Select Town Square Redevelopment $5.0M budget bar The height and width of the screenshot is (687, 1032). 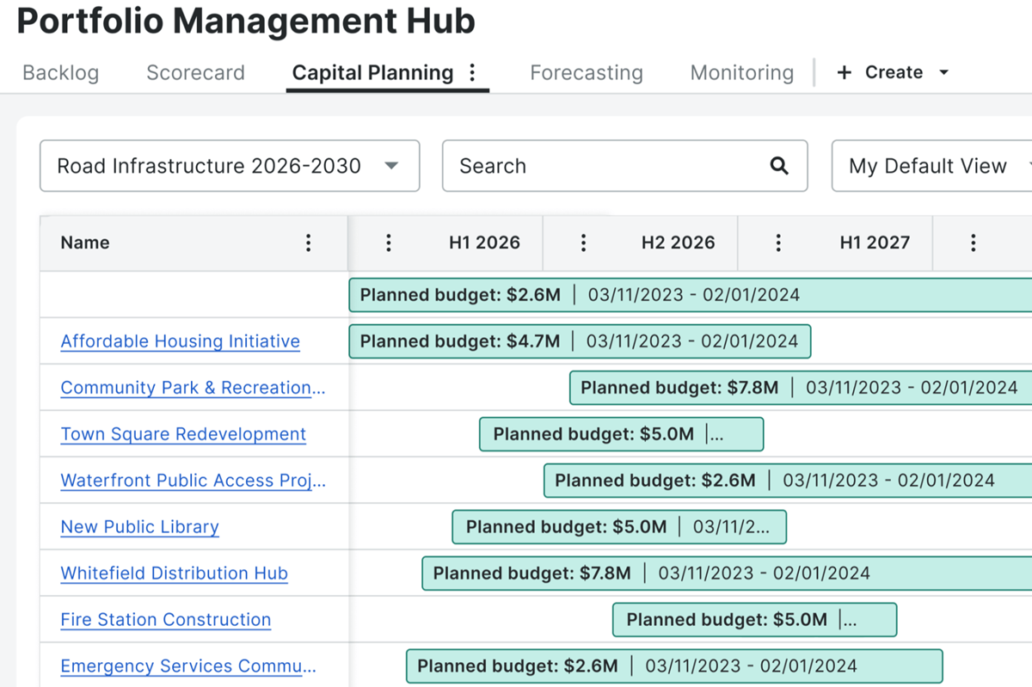coord(621,434)
